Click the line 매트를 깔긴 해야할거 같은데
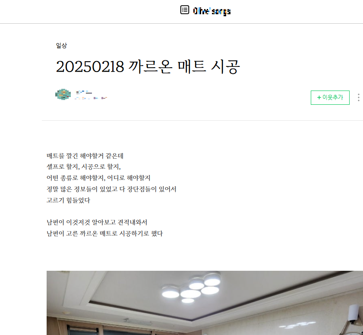 coord(85,156)
